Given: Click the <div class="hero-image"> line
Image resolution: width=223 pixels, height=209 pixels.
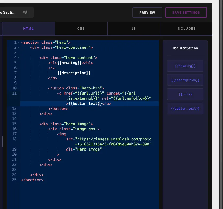Looking at the screenshot, I should [x=66, y=124].
